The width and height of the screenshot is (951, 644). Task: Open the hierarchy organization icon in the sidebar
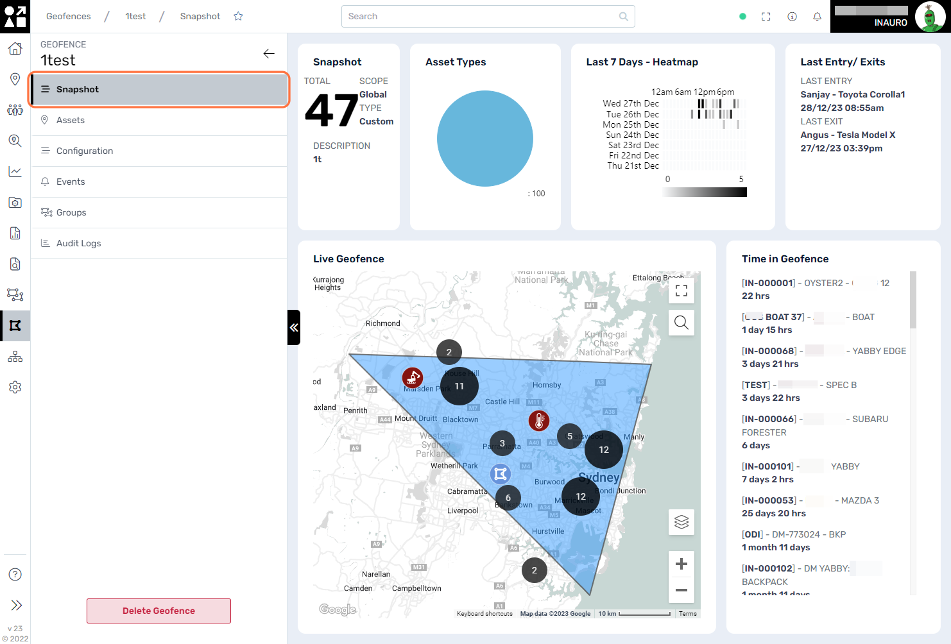point(15,356)
